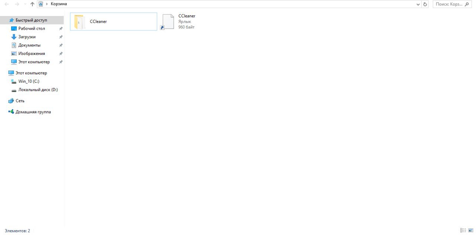Click the CCleaner folder name label

click(x=98, y=22)
